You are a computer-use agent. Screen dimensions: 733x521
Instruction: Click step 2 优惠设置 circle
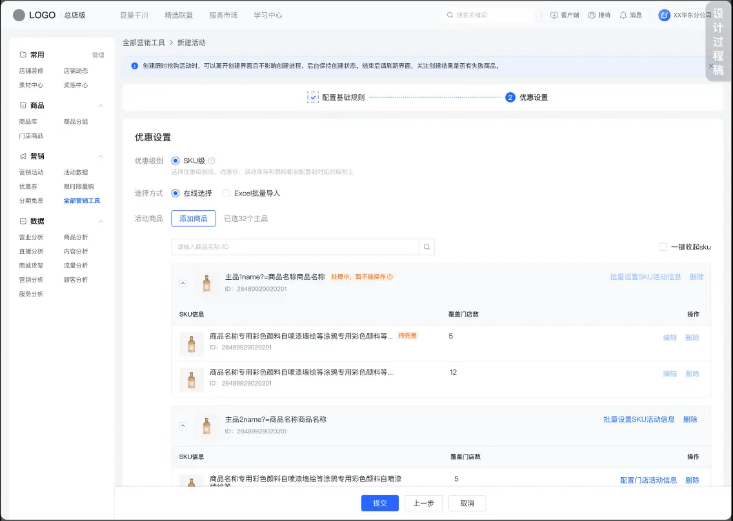[510, 97]
